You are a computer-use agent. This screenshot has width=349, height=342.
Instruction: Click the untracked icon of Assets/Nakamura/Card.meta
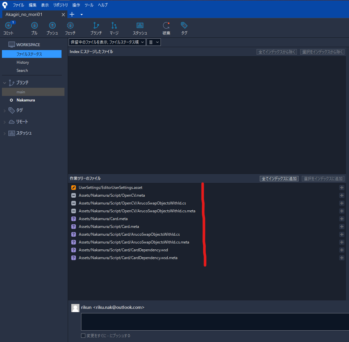point(74,219)
